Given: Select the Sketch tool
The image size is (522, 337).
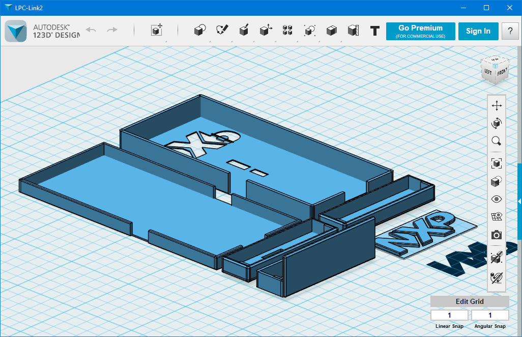Looking at the screenshot, I should click(x=222, y=31).
